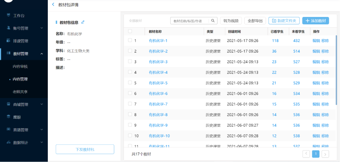Expand the 账号管理 chevron
Screen dimensions: 340x162
click(42, 28)
